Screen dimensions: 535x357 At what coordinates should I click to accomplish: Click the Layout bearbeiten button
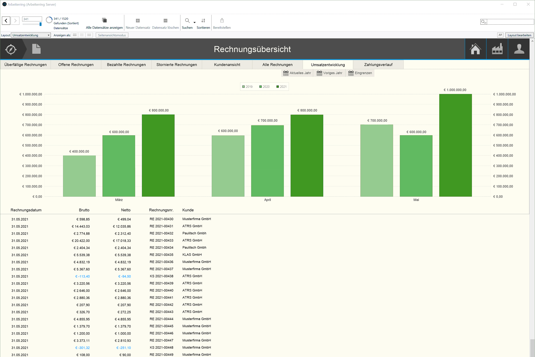coord(519,35)
